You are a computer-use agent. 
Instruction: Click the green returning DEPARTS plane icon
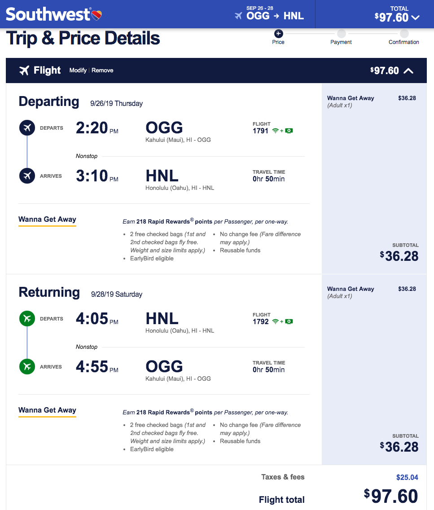point(27,319)
